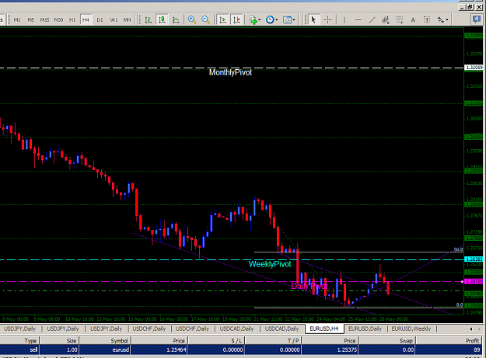Click the active H4 timeframe button
The width and height of the screenshot is (486, 358).
(86, 20)
